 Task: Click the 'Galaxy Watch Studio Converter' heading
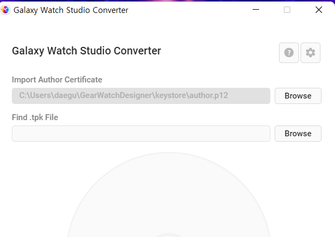(87, 51)
